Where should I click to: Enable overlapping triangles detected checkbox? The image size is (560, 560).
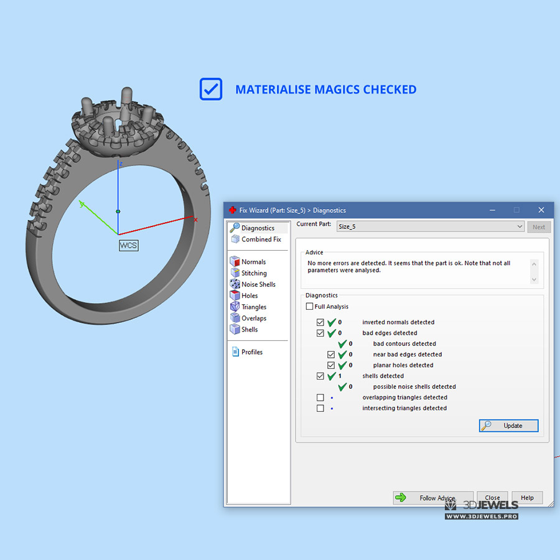click(320, 397)
